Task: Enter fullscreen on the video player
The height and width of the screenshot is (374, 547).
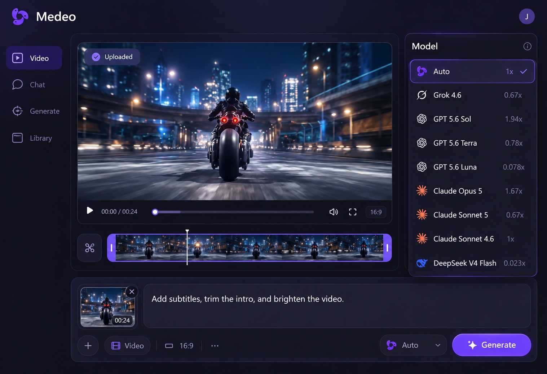Action: (x=353, y=212)
